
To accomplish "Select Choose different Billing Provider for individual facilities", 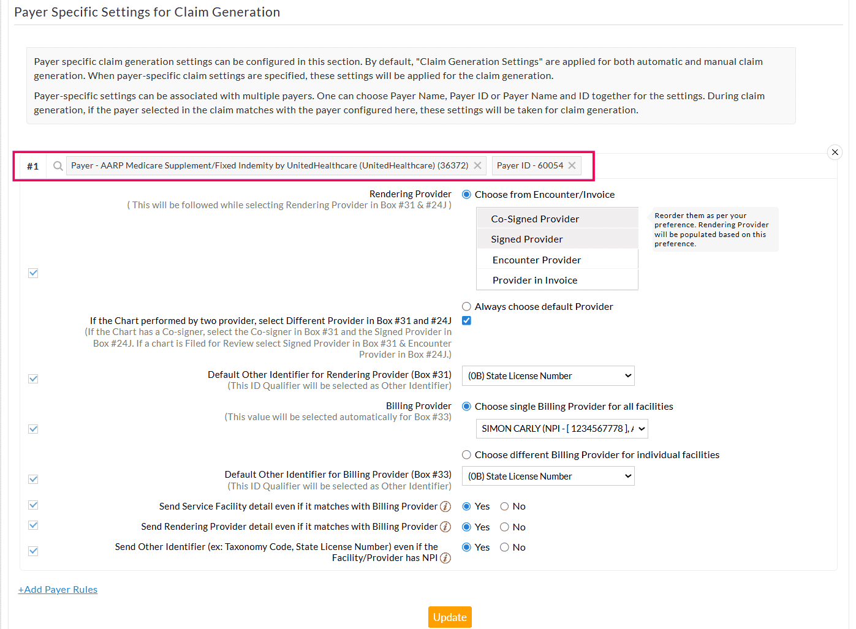I will click(466, 454).
